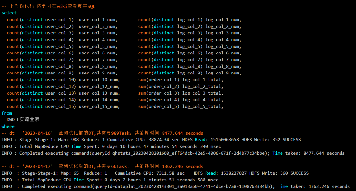Screen dimensions: 356x191
Task: Click the alias "log_col_4_num,"
Action: 223,40
